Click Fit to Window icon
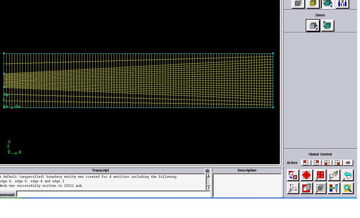 point(293,175)
